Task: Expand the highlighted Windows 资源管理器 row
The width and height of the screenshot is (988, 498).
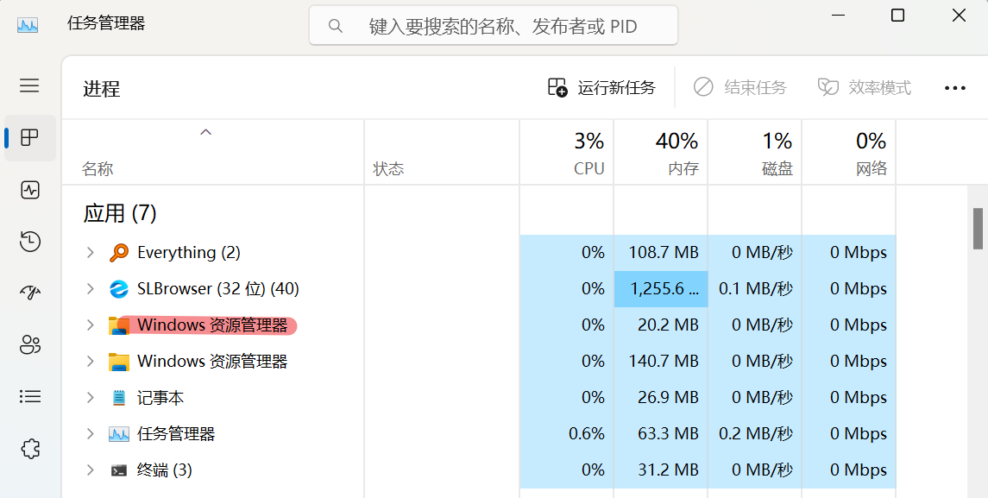Action: coord(90,325)
